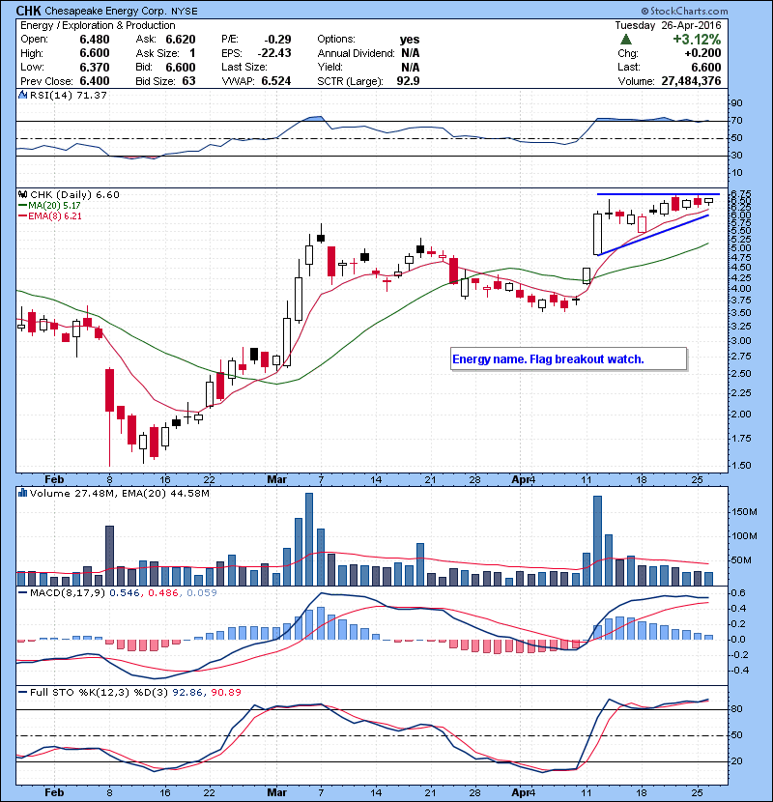773x802 pixels.
Task: Click the +3.12% percent change value
Action: pos(697,40)
